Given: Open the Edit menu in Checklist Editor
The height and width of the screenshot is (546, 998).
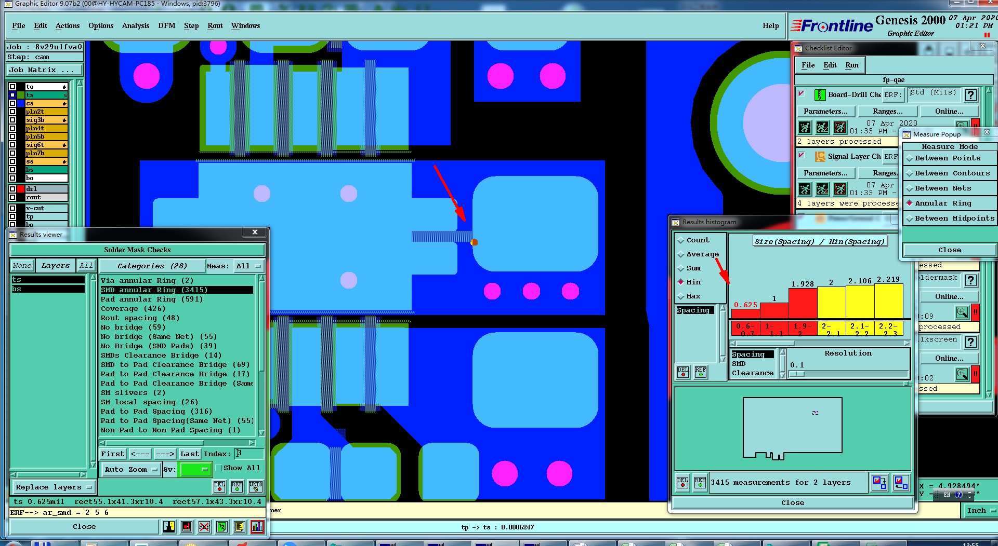Looking at the screenshot, I should click(830, 65).
